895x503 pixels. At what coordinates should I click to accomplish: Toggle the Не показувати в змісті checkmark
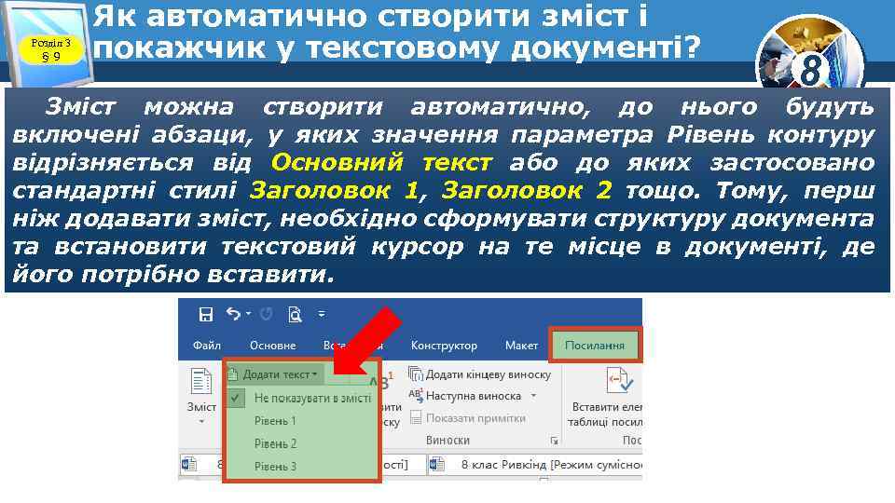tap(235, 398)
